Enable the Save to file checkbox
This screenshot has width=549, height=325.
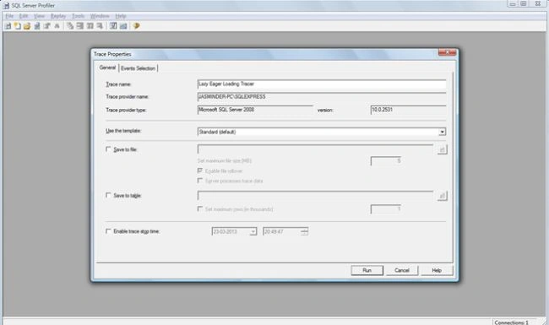pyautogui.click(x=108, y=149)
